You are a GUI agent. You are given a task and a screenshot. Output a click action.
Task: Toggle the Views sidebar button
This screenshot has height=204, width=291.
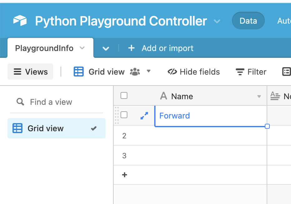[x=30, y=72]
